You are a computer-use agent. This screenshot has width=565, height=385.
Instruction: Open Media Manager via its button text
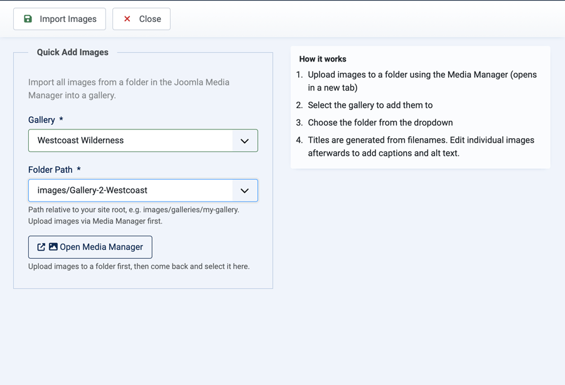101,247
